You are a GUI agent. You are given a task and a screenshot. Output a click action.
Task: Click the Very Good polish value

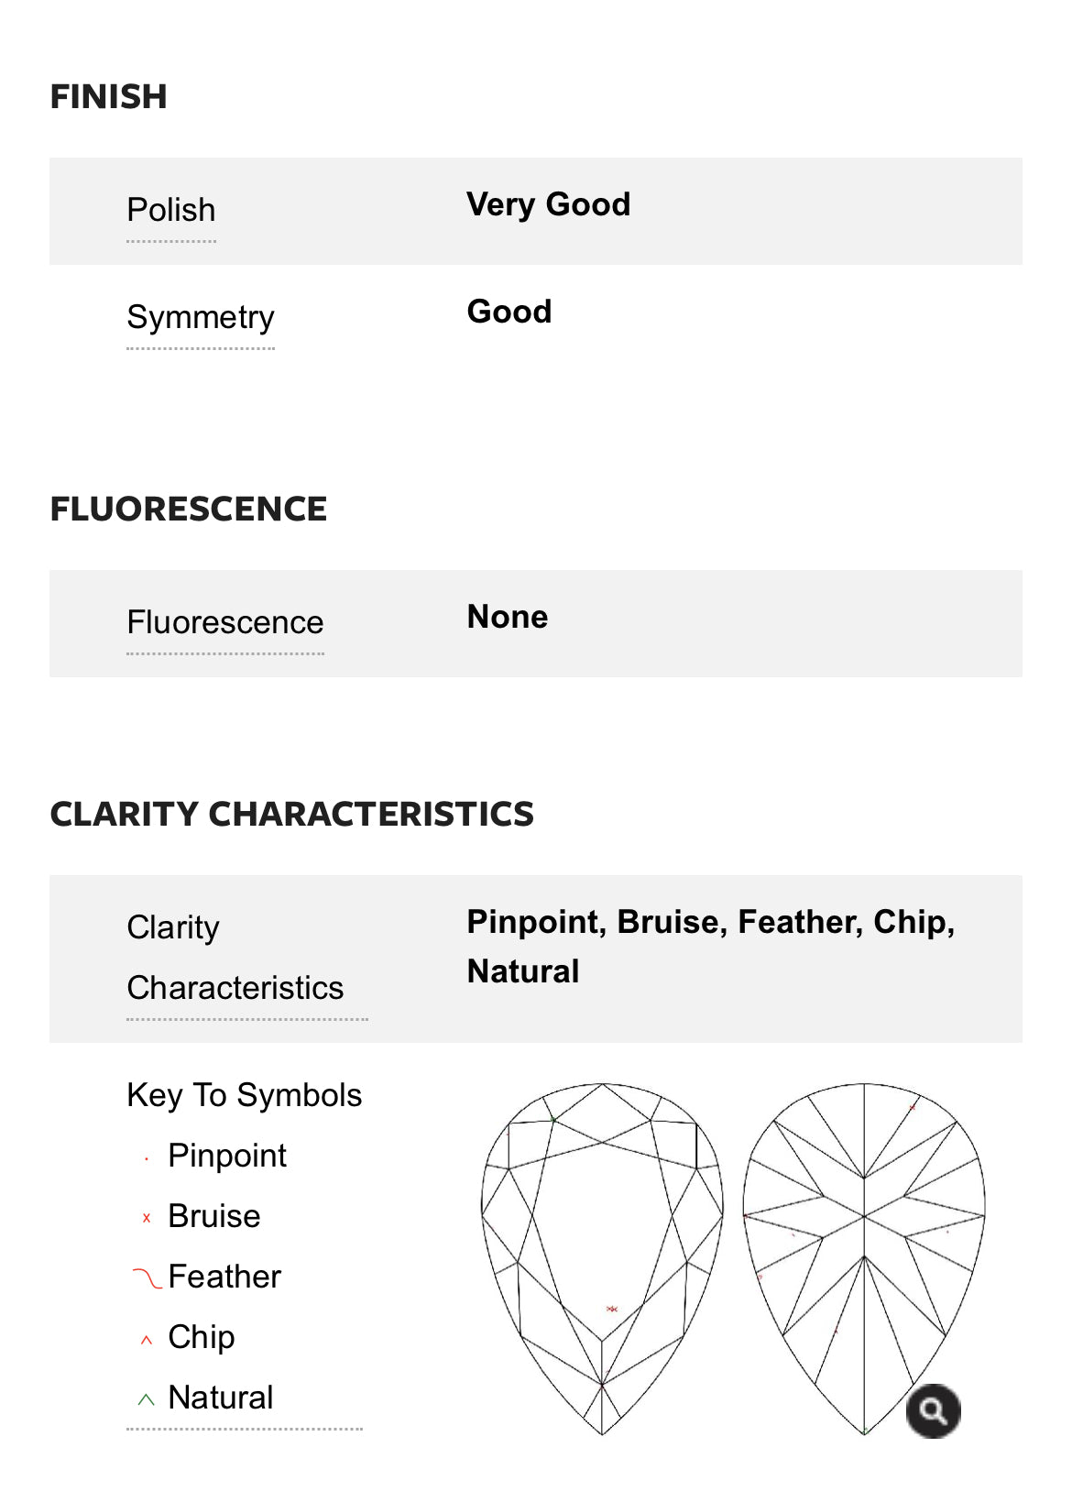coord(548,204)
